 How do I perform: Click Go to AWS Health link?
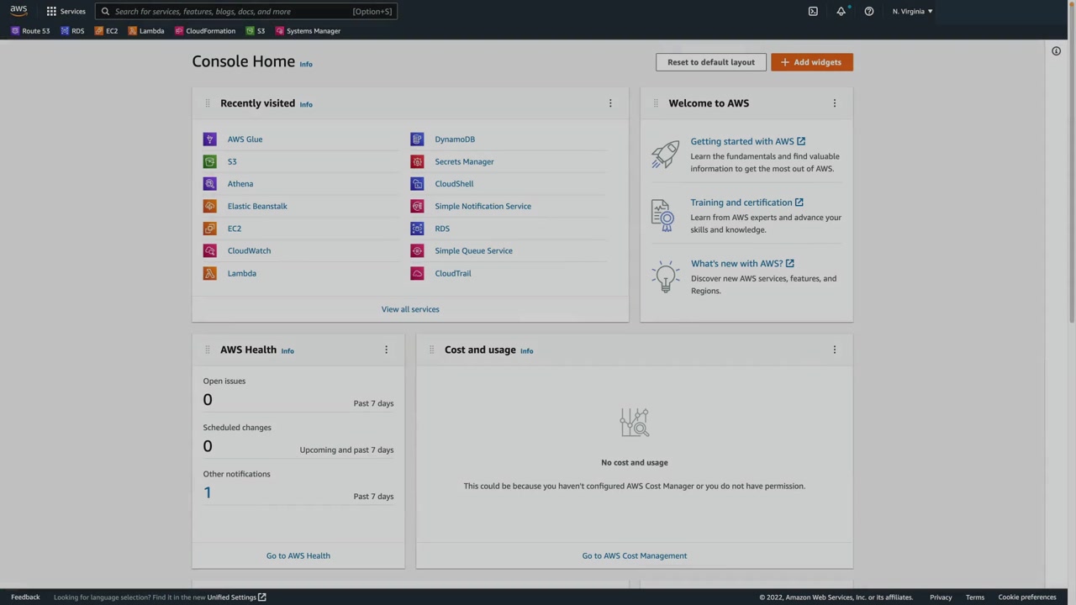(x=298, y=555)
